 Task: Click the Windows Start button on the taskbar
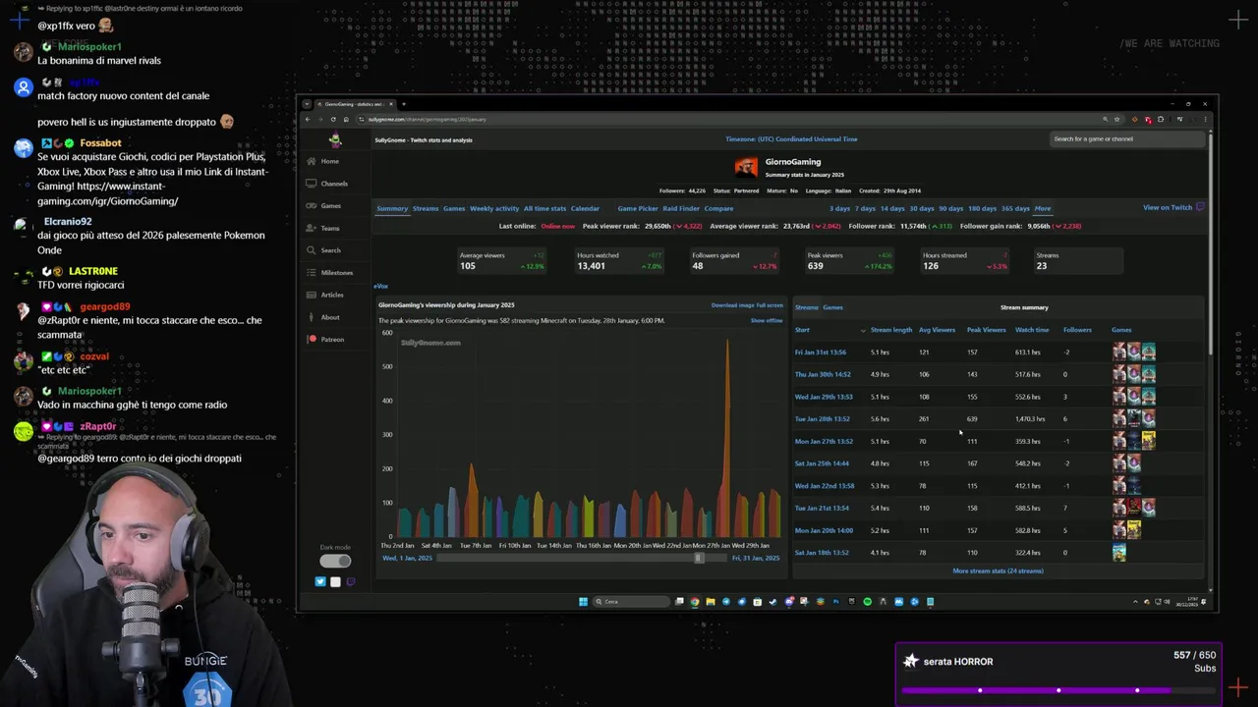pos(583,601)
